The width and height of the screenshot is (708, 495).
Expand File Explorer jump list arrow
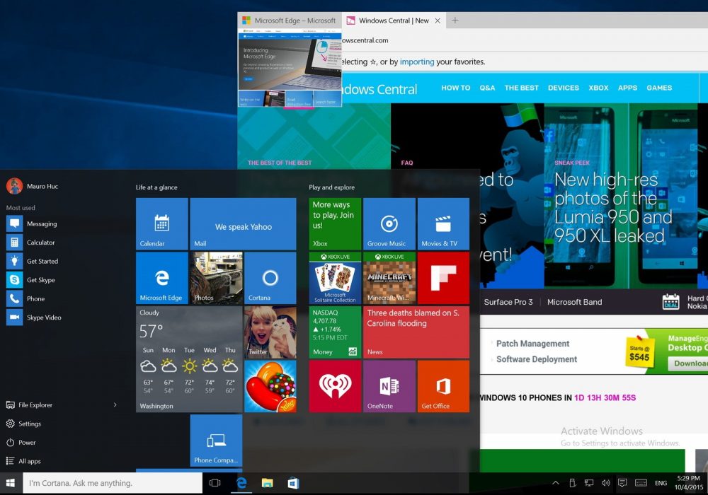(115, 405)
